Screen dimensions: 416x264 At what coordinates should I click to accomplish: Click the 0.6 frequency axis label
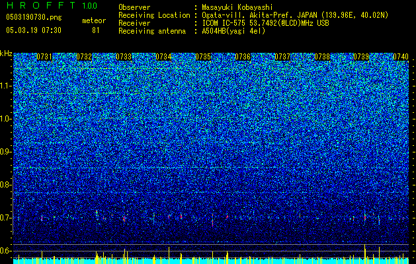[6, 251]
